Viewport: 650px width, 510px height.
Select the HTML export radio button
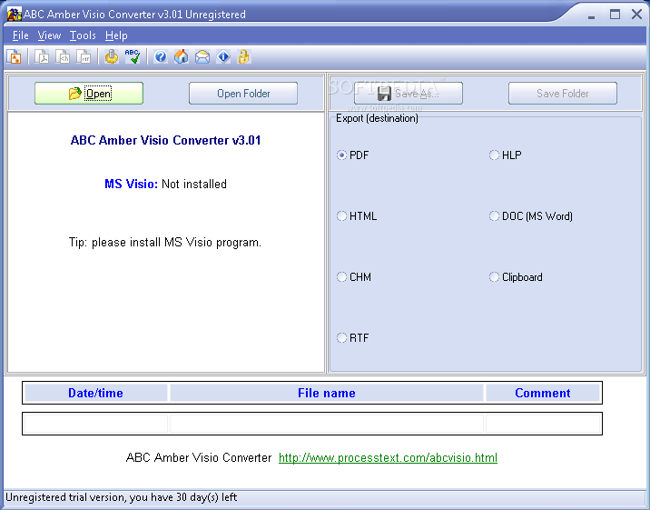point(341,216)
